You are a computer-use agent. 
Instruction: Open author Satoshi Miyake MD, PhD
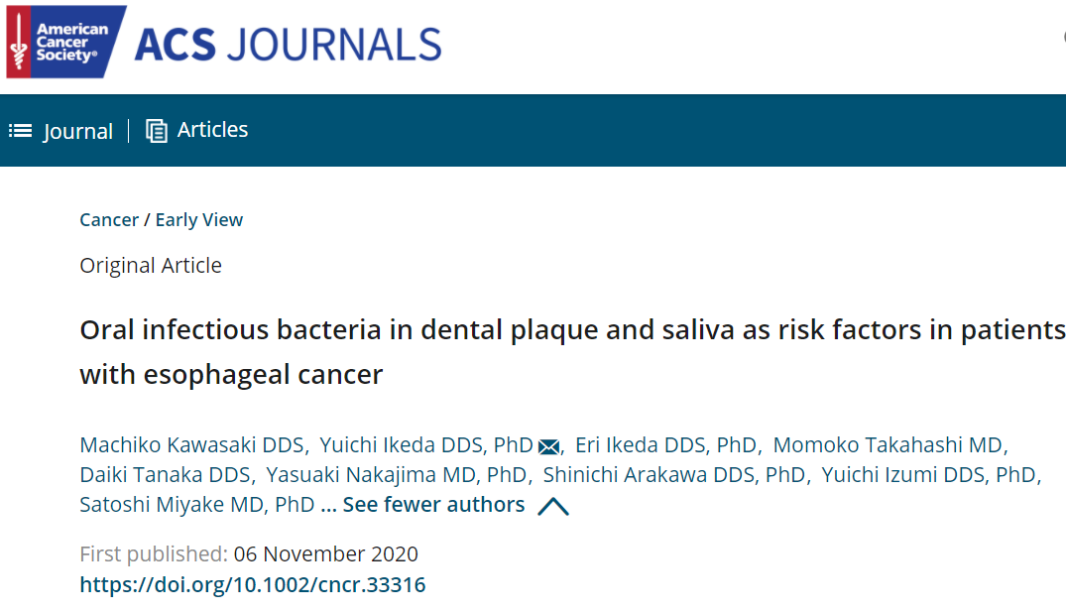click(197, 505)
